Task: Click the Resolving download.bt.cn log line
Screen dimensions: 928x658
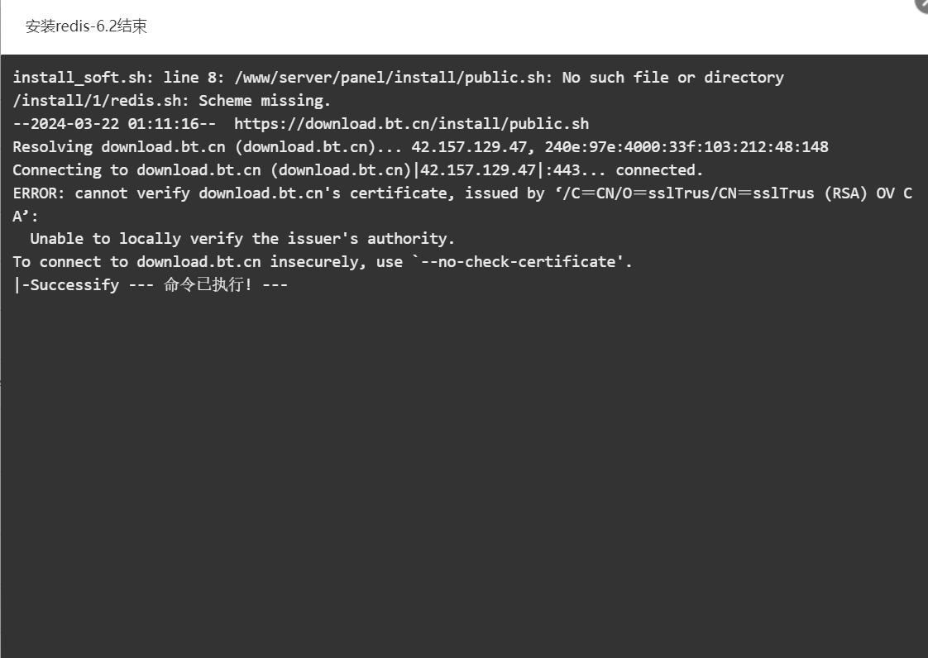Action: pyautogui.click(x=421, y=147)
